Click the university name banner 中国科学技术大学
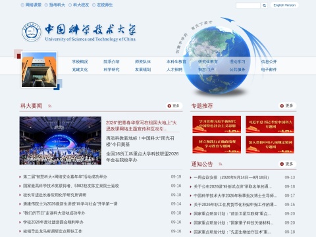Viewport: 316px width, 237px height. [x=90, y=32]
